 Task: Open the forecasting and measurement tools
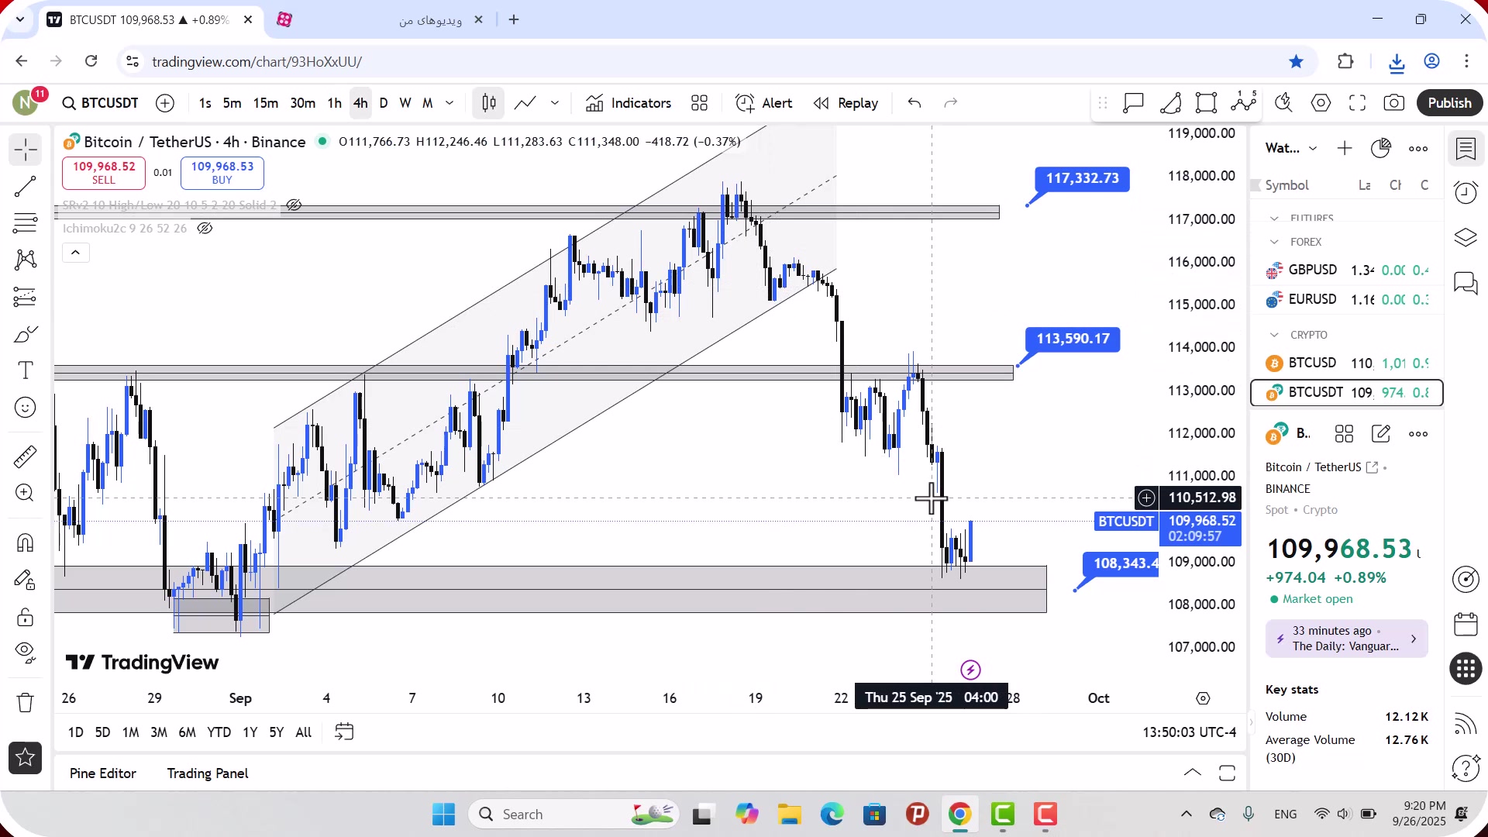(26, 297)
